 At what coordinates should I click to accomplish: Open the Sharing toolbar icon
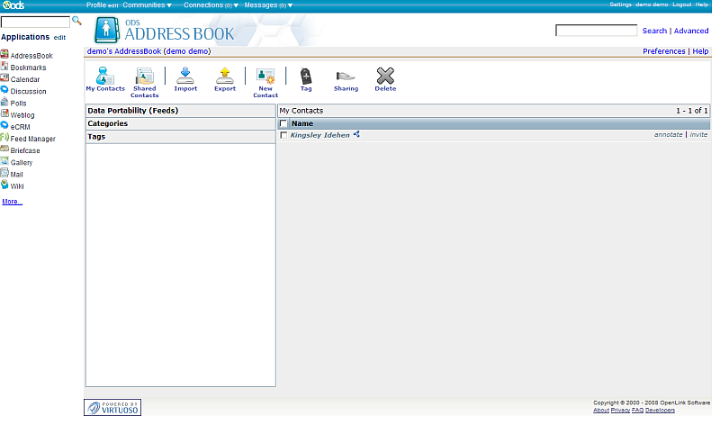(x=346, y=77)
